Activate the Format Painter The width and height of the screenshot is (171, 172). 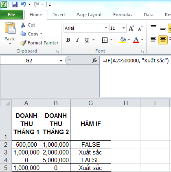(39, 43)
